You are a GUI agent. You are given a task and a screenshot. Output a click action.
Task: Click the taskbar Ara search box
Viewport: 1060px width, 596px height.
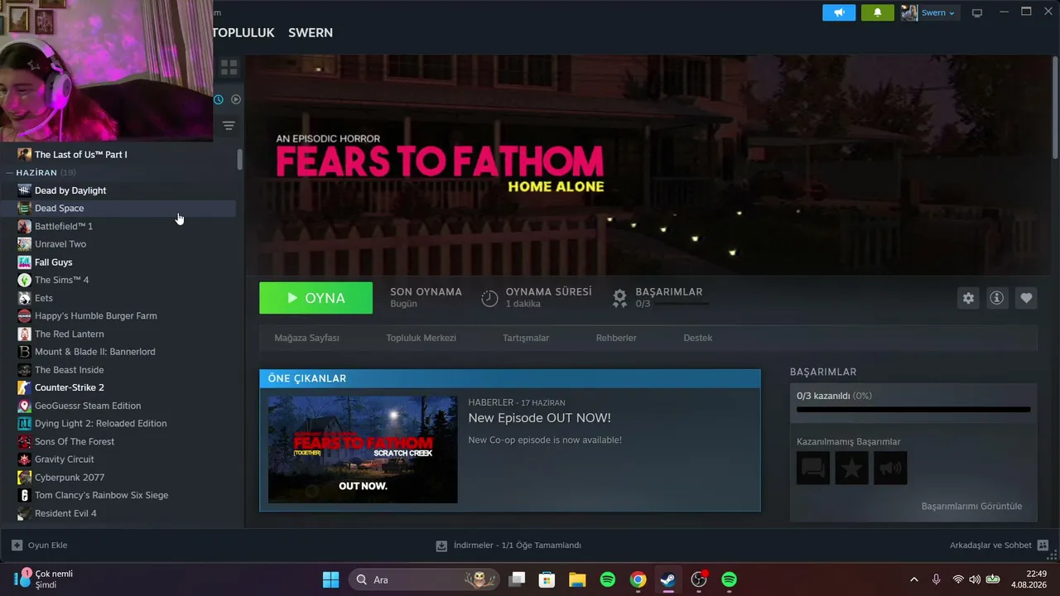[424, 579]
